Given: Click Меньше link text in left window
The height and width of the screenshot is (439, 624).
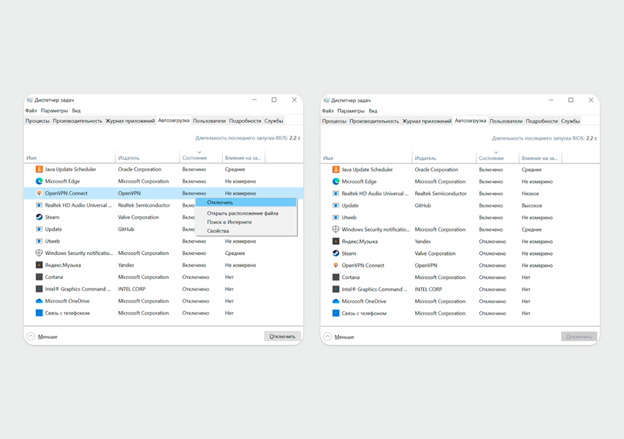Looking at the screenshot, I should coord(47,337).
